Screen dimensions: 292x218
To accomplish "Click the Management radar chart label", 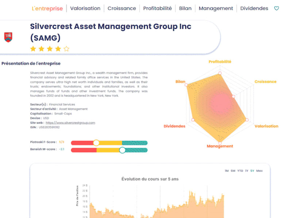I will point(220,146).
